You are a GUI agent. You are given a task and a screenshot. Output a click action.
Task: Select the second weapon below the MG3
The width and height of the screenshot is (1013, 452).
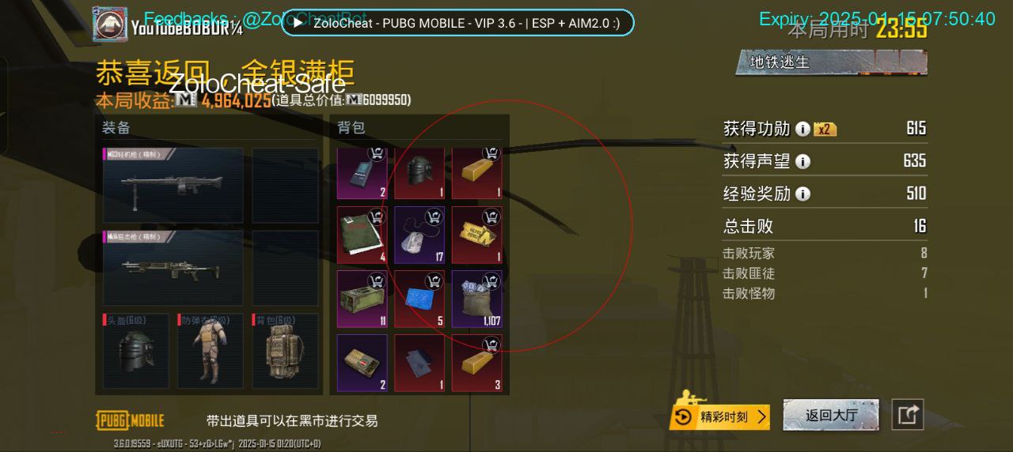[x=173, y=267]
